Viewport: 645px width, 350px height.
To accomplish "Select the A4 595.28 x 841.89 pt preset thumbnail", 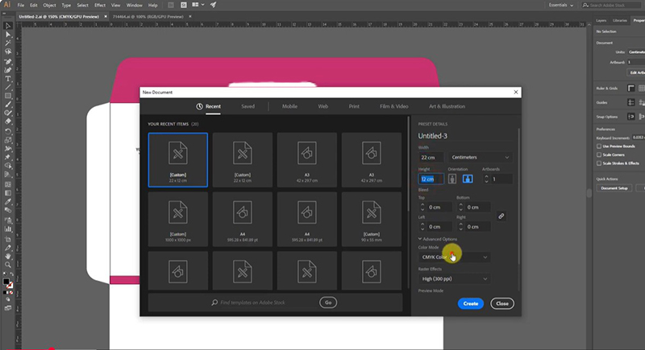I will 243,218.
